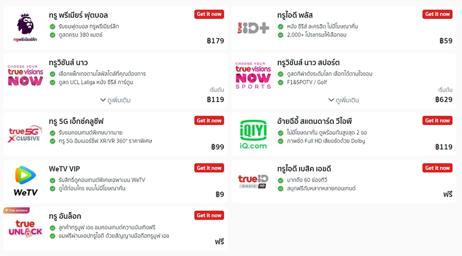The width and height of the screenshot is (462, 256).
Task: Click the TrueID Basic HD logo
Action: pos(253,181)
